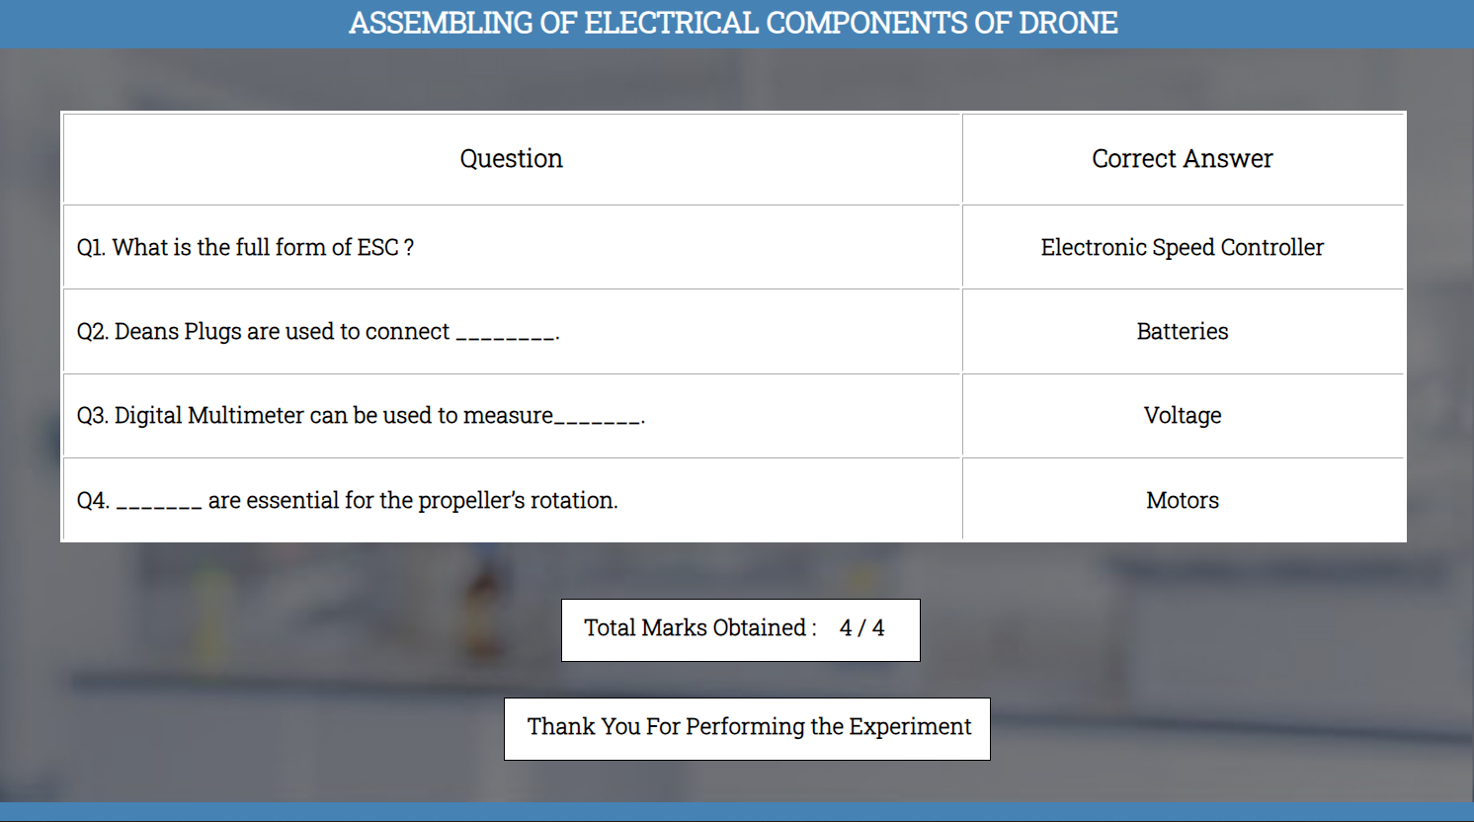1474x822 pixels.
Task: Click 'Thank You For Performing the Experiment' box
Action: point(748,728)
